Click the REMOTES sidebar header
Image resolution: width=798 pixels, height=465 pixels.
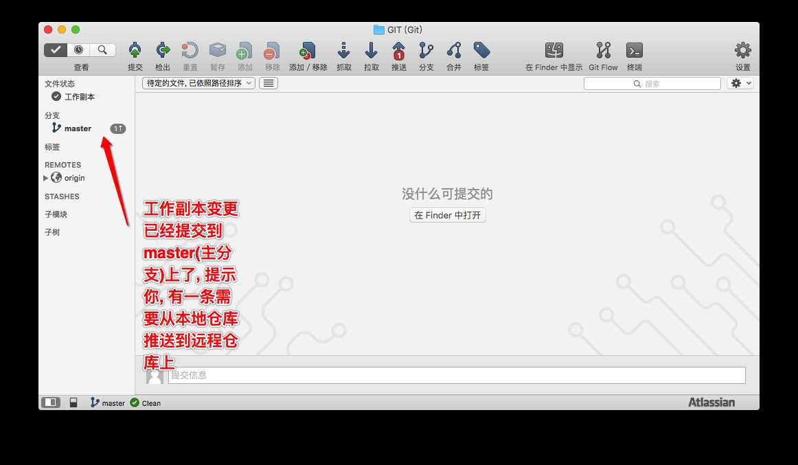pos(62,165)
